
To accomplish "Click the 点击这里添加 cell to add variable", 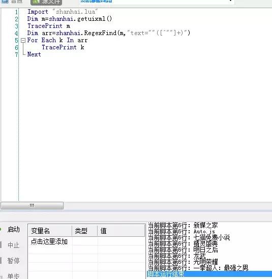I will (x=49, y=241).
